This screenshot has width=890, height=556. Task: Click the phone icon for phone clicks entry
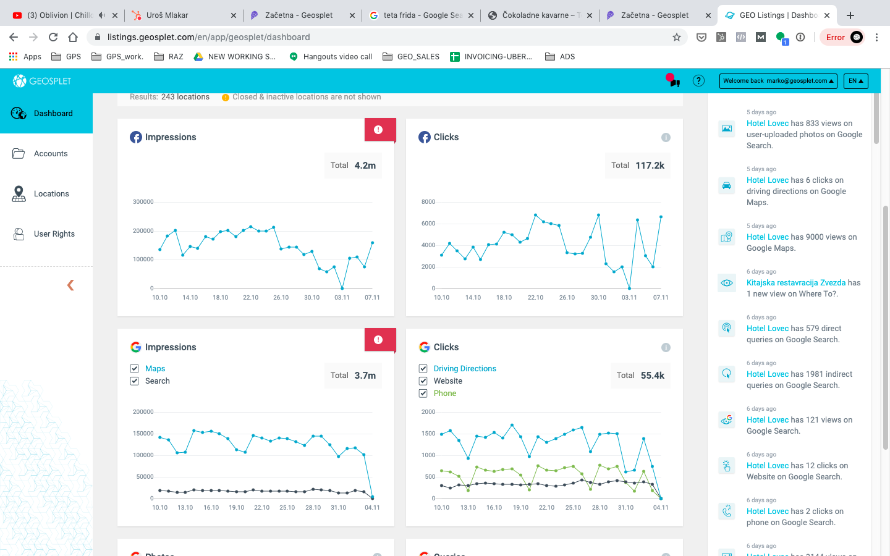pyautogui.click(x=727, y=512)
